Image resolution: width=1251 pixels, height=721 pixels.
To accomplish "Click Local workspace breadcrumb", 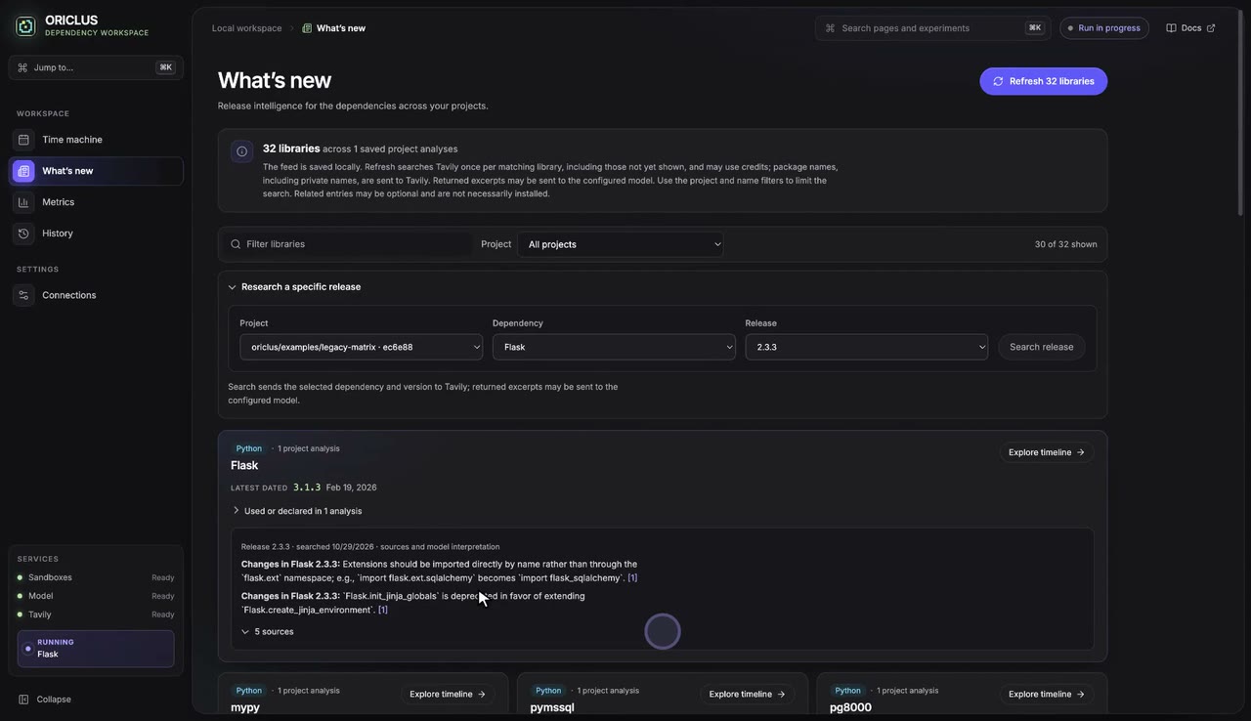I will coord(246,28).
